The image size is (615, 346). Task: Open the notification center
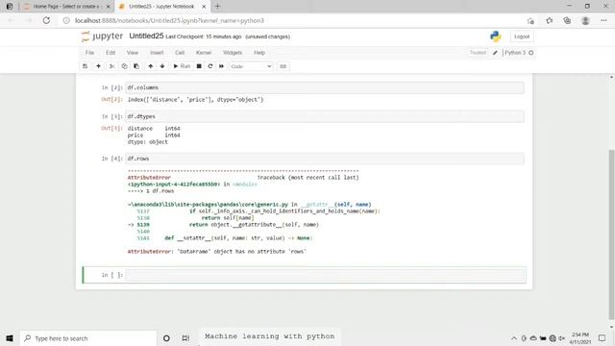pyautogui.click(x=603, y=338)
